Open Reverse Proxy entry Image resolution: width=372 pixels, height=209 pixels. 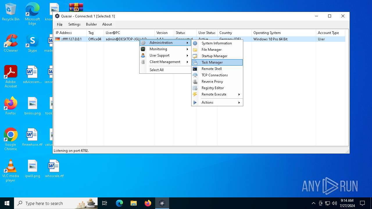pyautogui.click(x=217, y=82)
